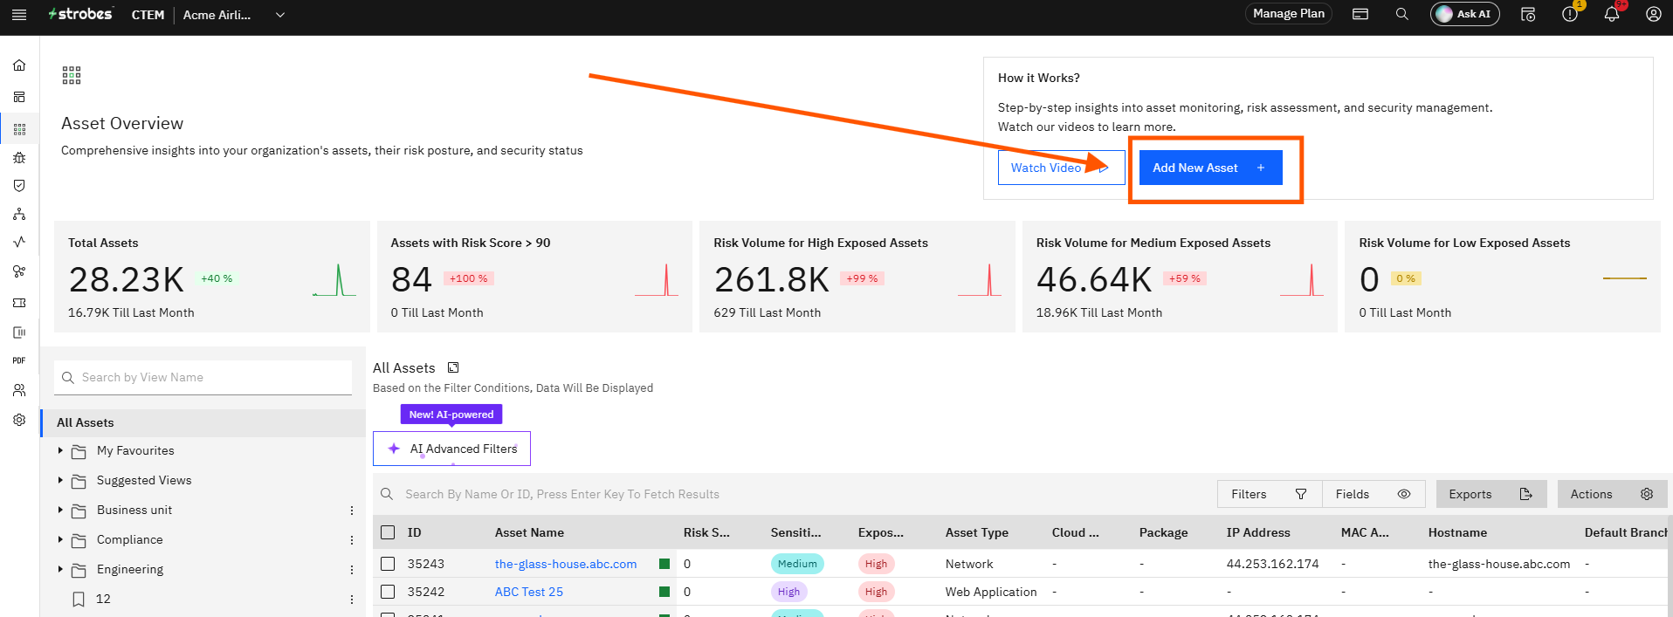The image size is (1673, 617).
Task: Open Assets with Risk Score > 90 card
Action: pos(534,277)
